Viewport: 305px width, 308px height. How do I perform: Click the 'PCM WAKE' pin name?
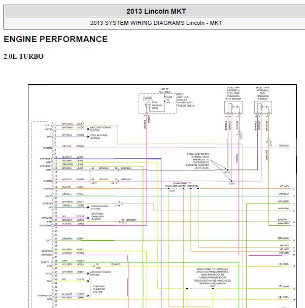pos(46,225)
